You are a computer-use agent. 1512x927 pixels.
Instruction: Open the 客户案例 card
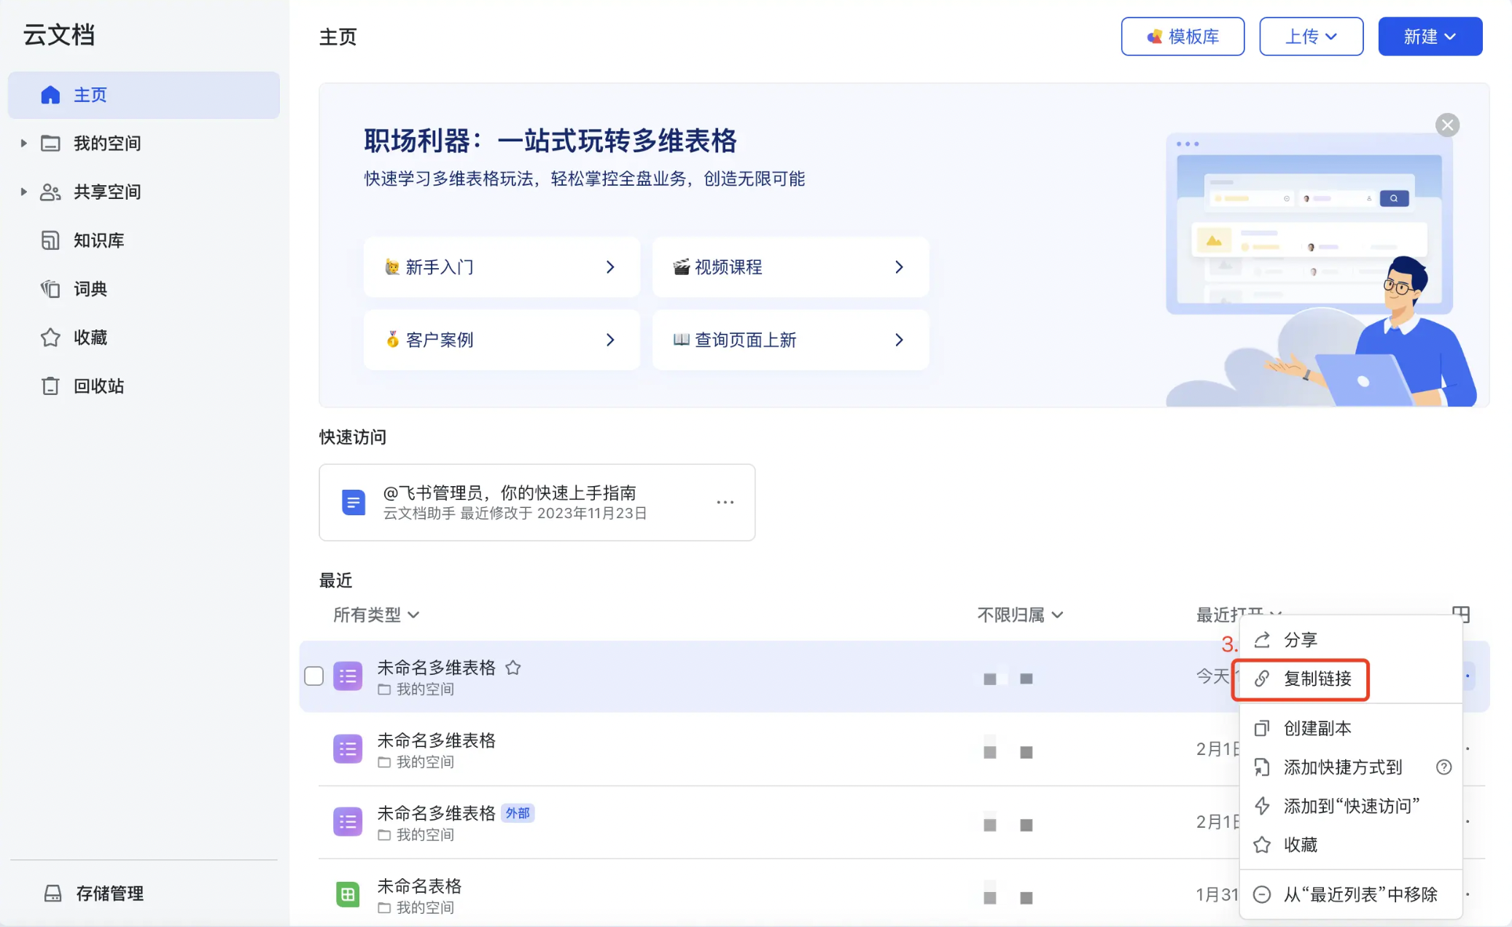502,340
